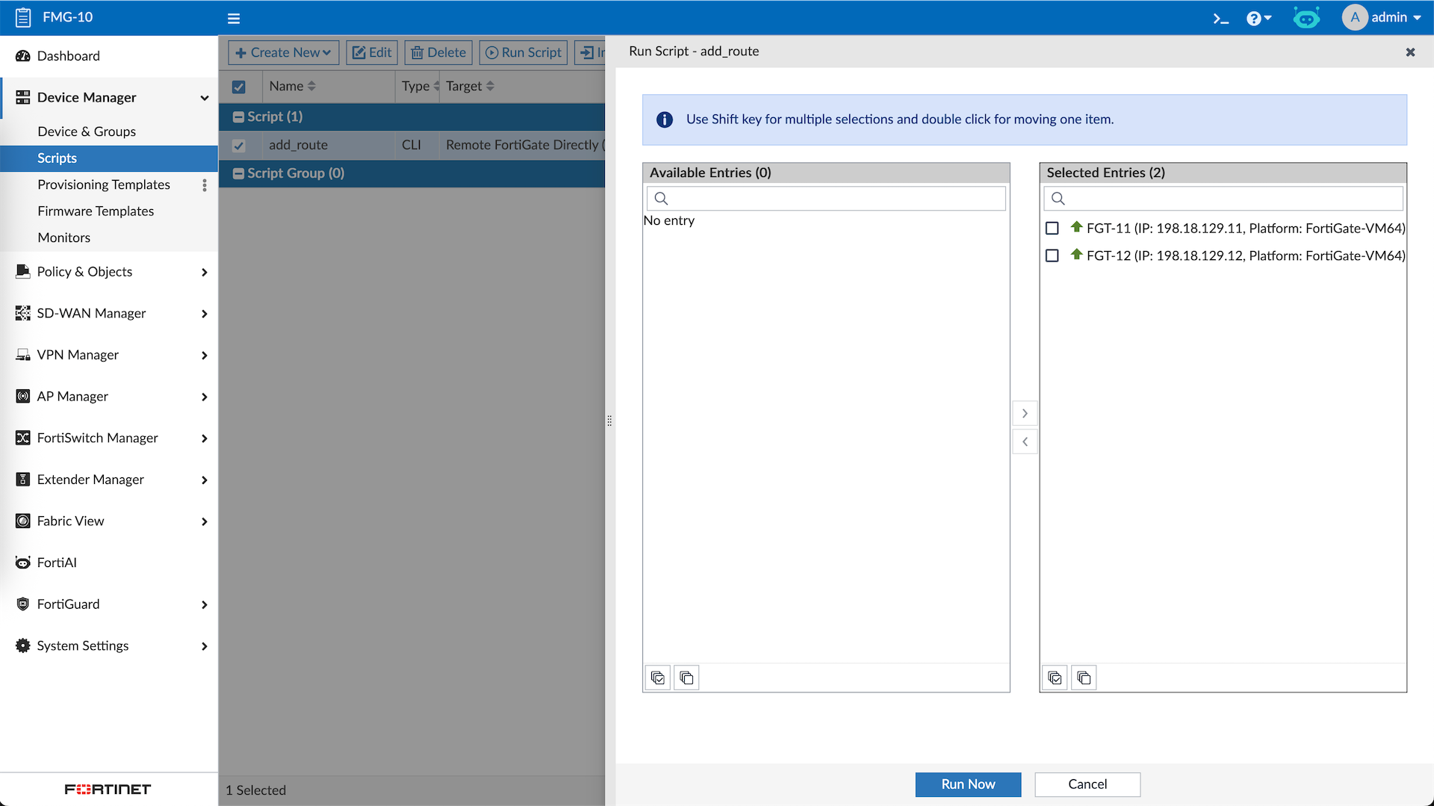Screen dimensions: 1434x806
Task: Toggle the select-all checkbox in table header
Action: pyautogui.click(x=239, y=87)
